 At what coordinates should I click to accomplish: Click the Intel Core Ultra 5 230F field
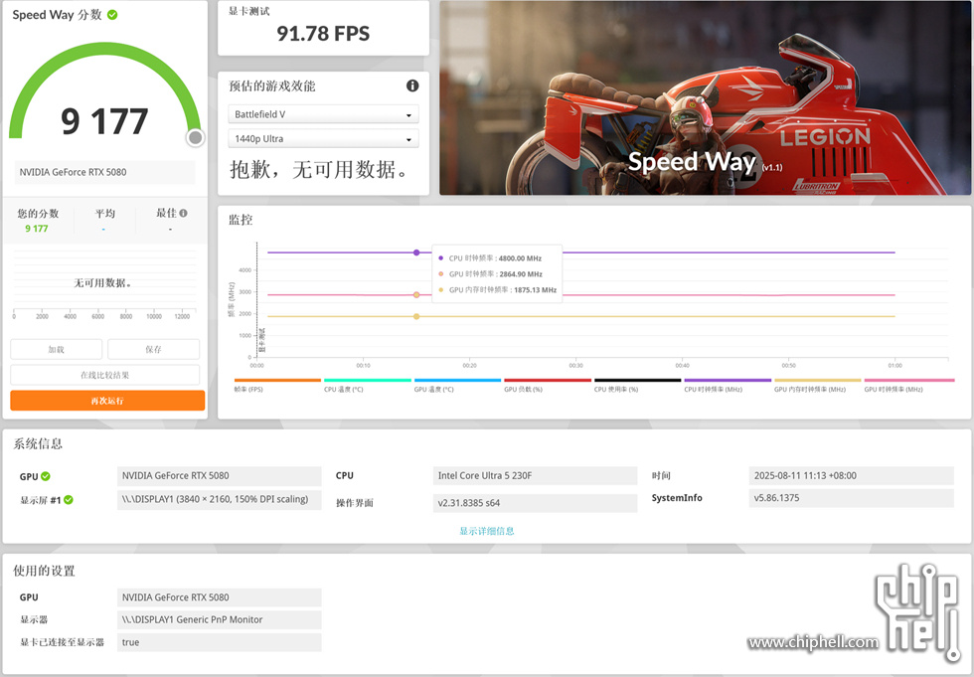535,476
